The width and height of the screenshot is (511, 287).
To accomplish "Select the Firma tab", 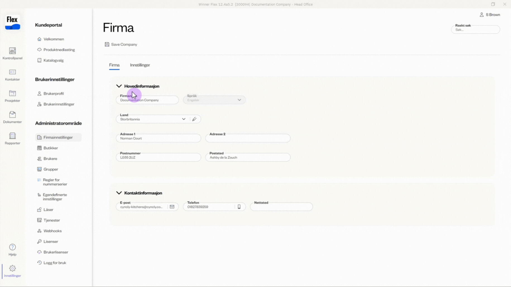I will point(114,65).
